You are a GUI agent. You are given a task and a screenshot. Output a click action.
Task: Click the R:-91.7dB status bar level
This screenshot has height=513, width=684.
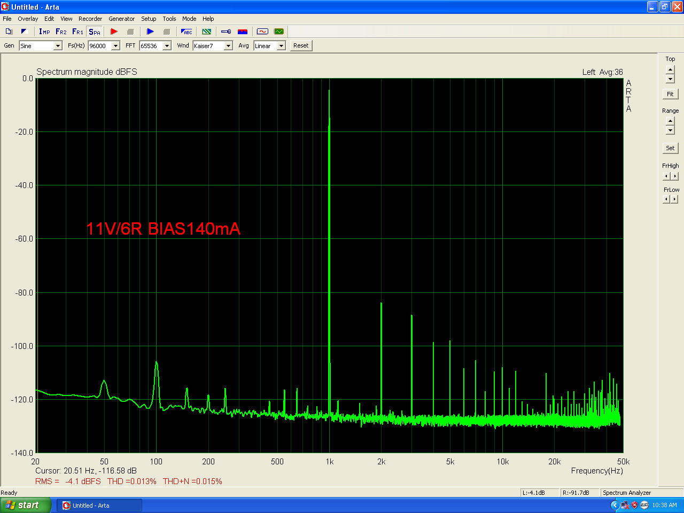tap(580, 493)
